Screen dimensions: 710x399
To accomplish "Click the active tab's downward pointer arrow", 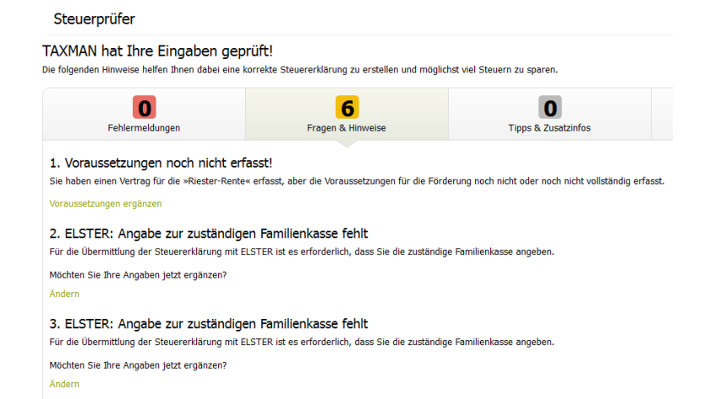I will tap(347, 143).
